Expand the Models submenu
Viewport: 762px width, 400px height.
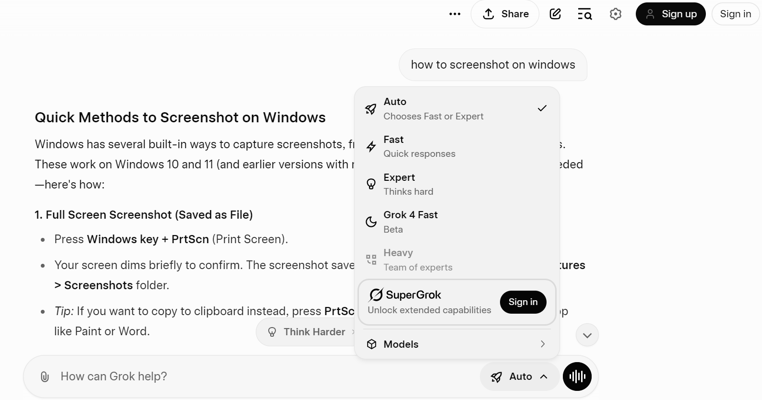(x=457, y=344)
